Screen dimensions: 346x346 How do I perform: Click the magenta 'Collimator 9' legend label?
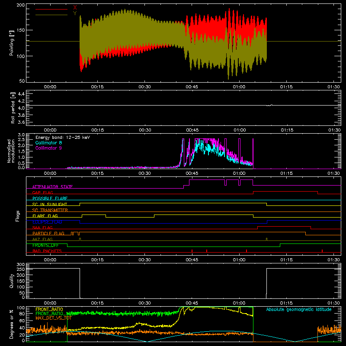(x=48, y=148)
